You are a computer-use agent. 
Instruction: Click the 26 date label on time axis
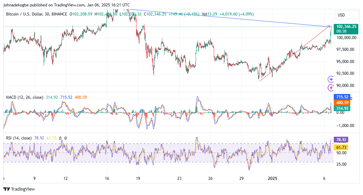210,178
